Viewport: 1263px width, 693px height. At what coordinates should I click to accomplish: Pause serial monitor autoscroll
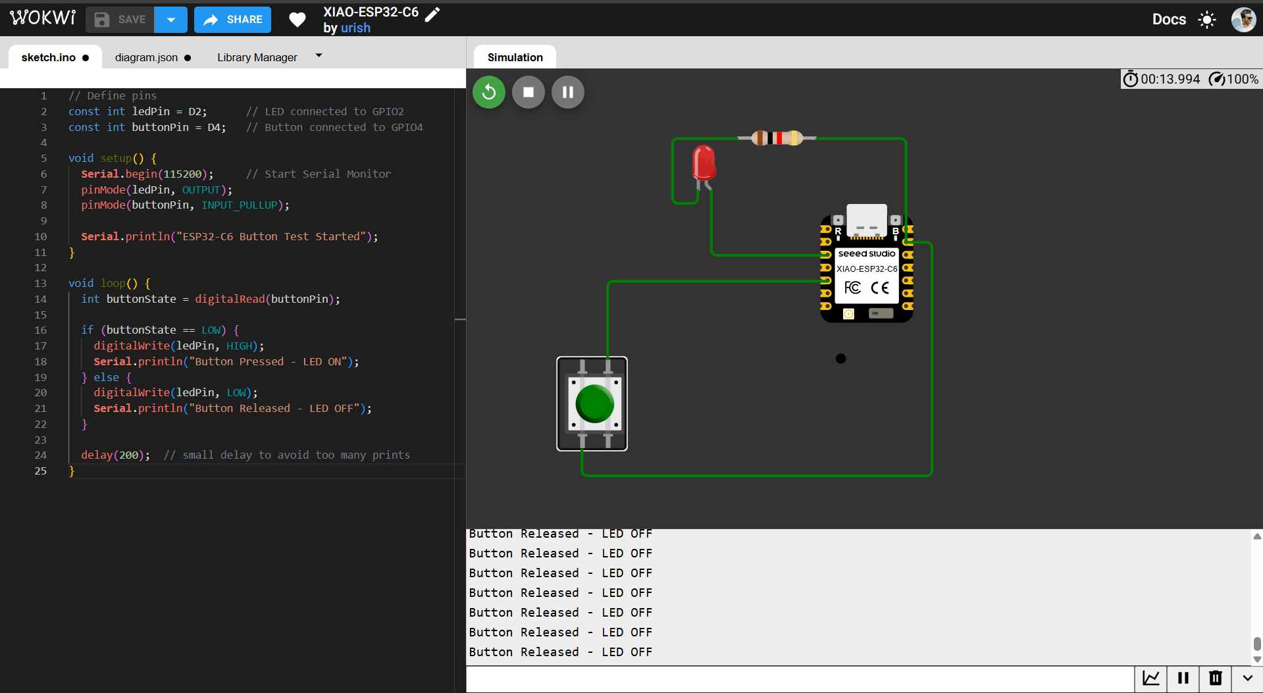(x=1183, y=678)
